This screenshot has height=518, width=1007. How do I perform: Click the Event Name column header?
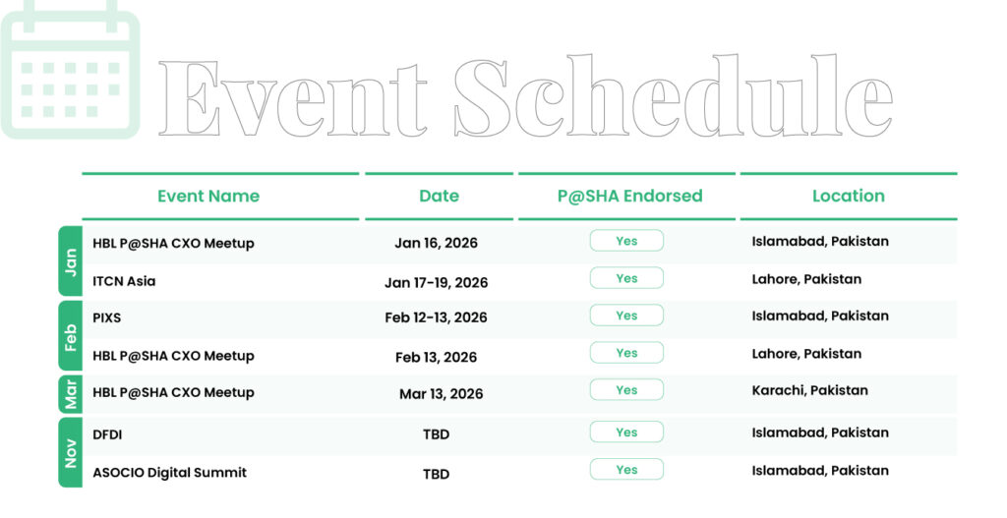pyautogui.click(x=208, y=196)
